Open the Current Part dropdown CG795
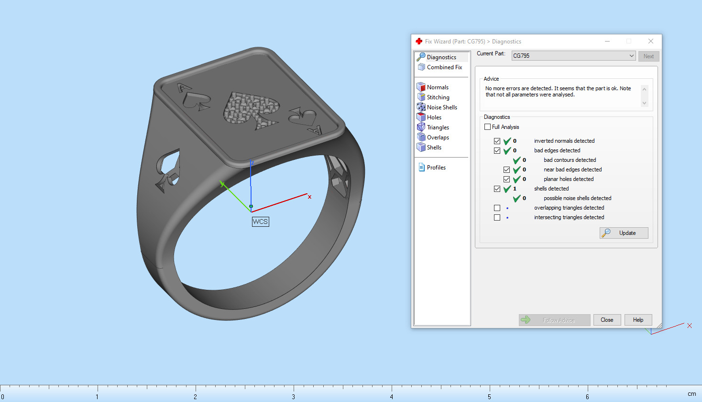 573,56
